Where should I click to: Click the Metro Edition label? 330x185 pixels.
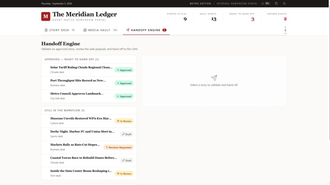coord(200,4)
